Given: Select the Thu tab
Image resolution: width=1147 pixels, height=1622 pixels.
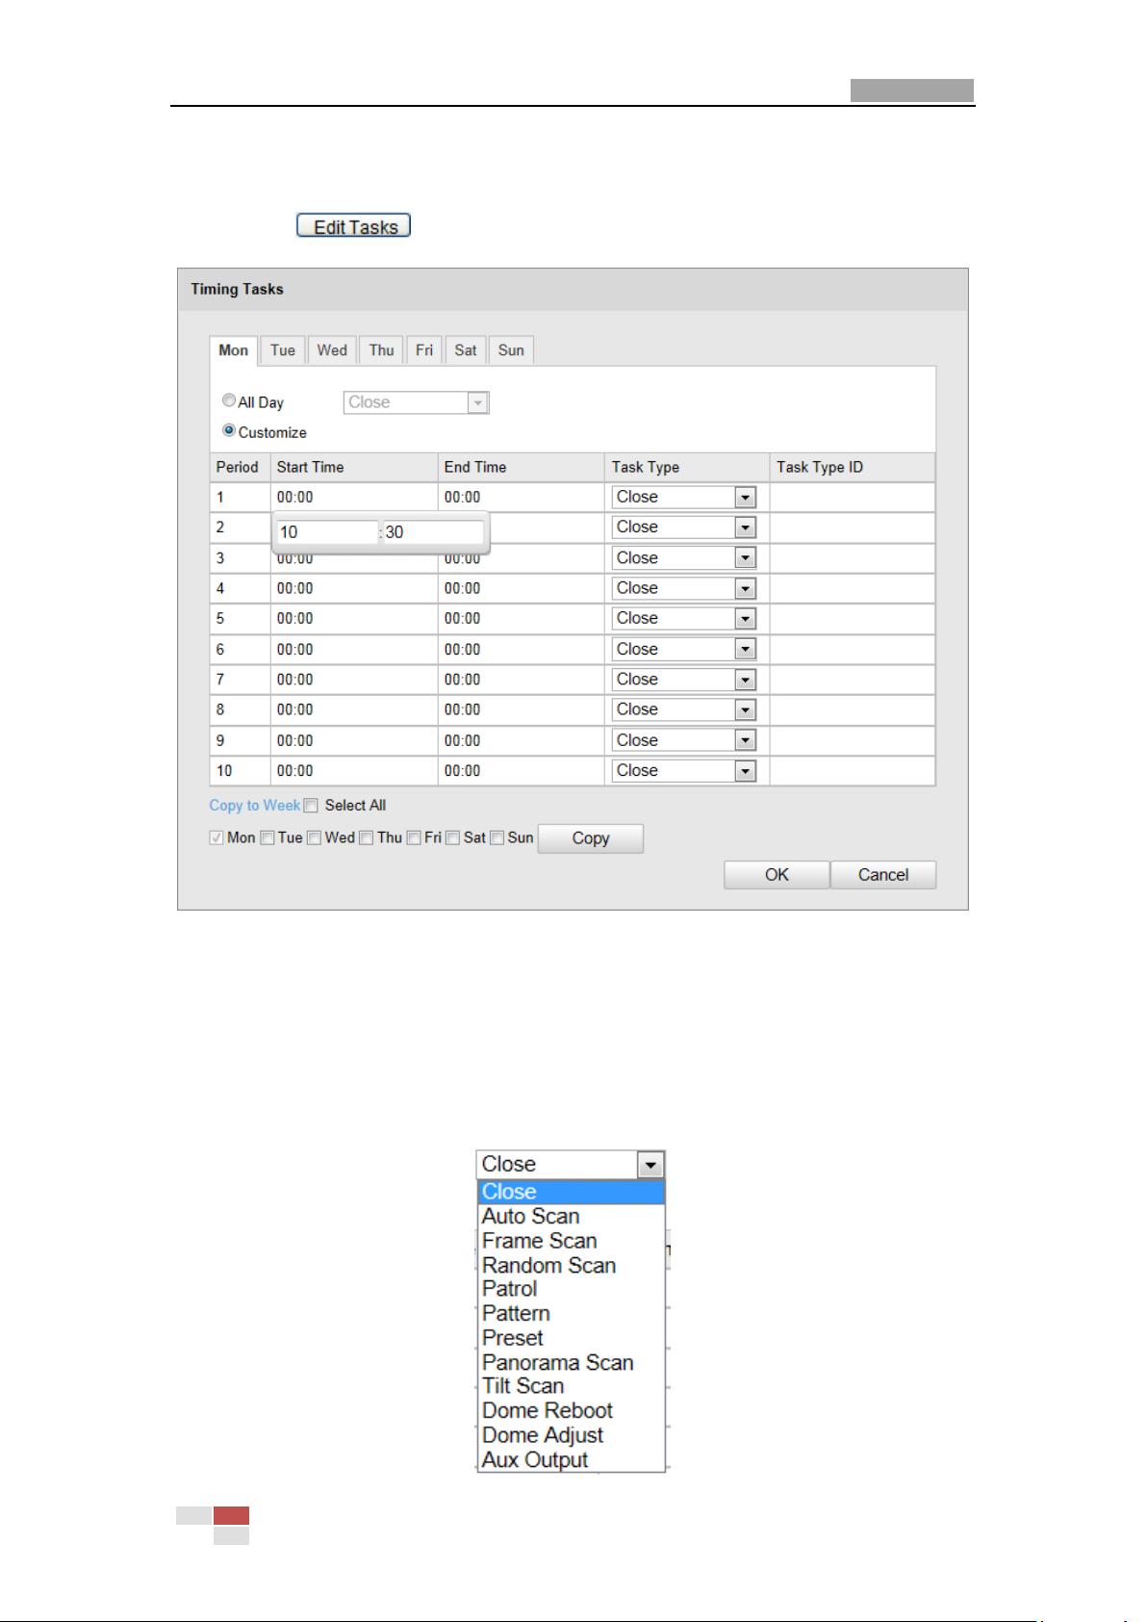Looking at the screenshot, I should point(382,350).
